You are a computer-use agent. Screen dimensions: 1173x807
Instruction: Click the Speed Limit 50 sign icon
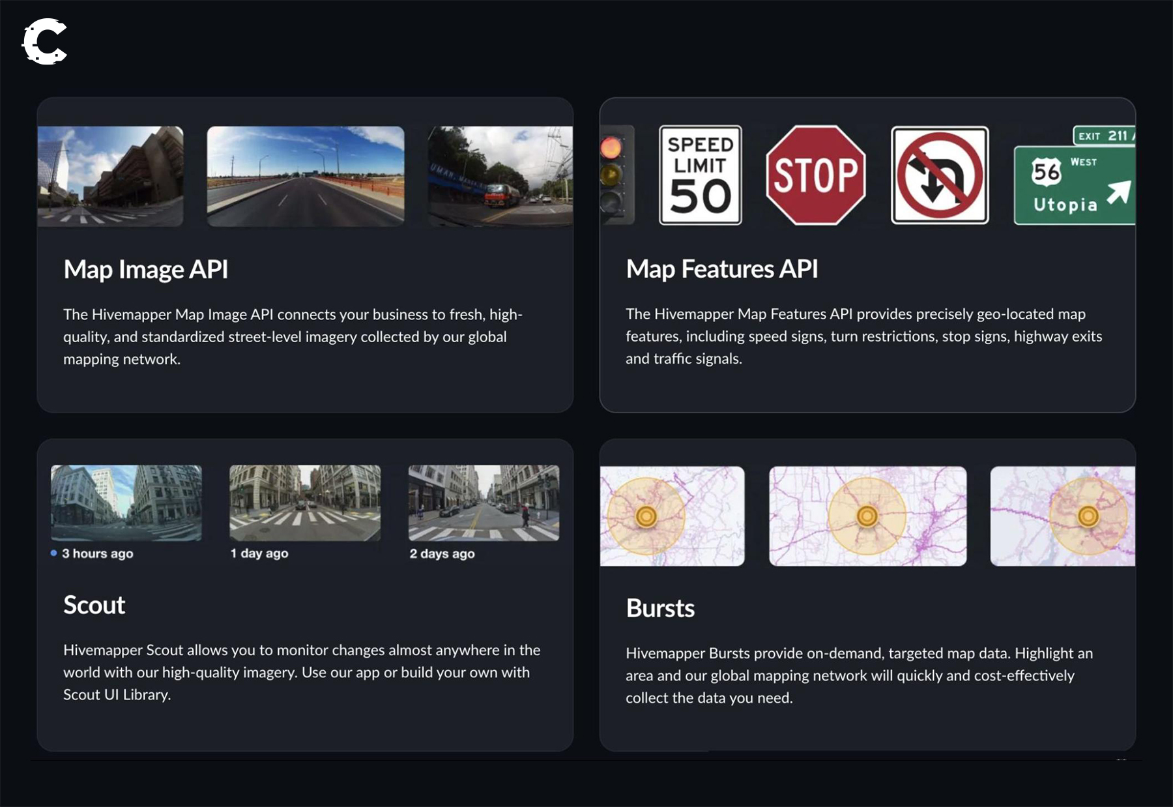(x=700, y=175)
